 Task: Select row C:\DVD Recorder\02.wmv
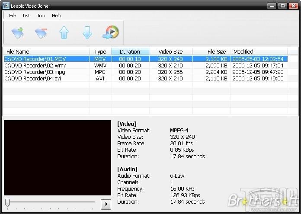(x=145, y=65)
